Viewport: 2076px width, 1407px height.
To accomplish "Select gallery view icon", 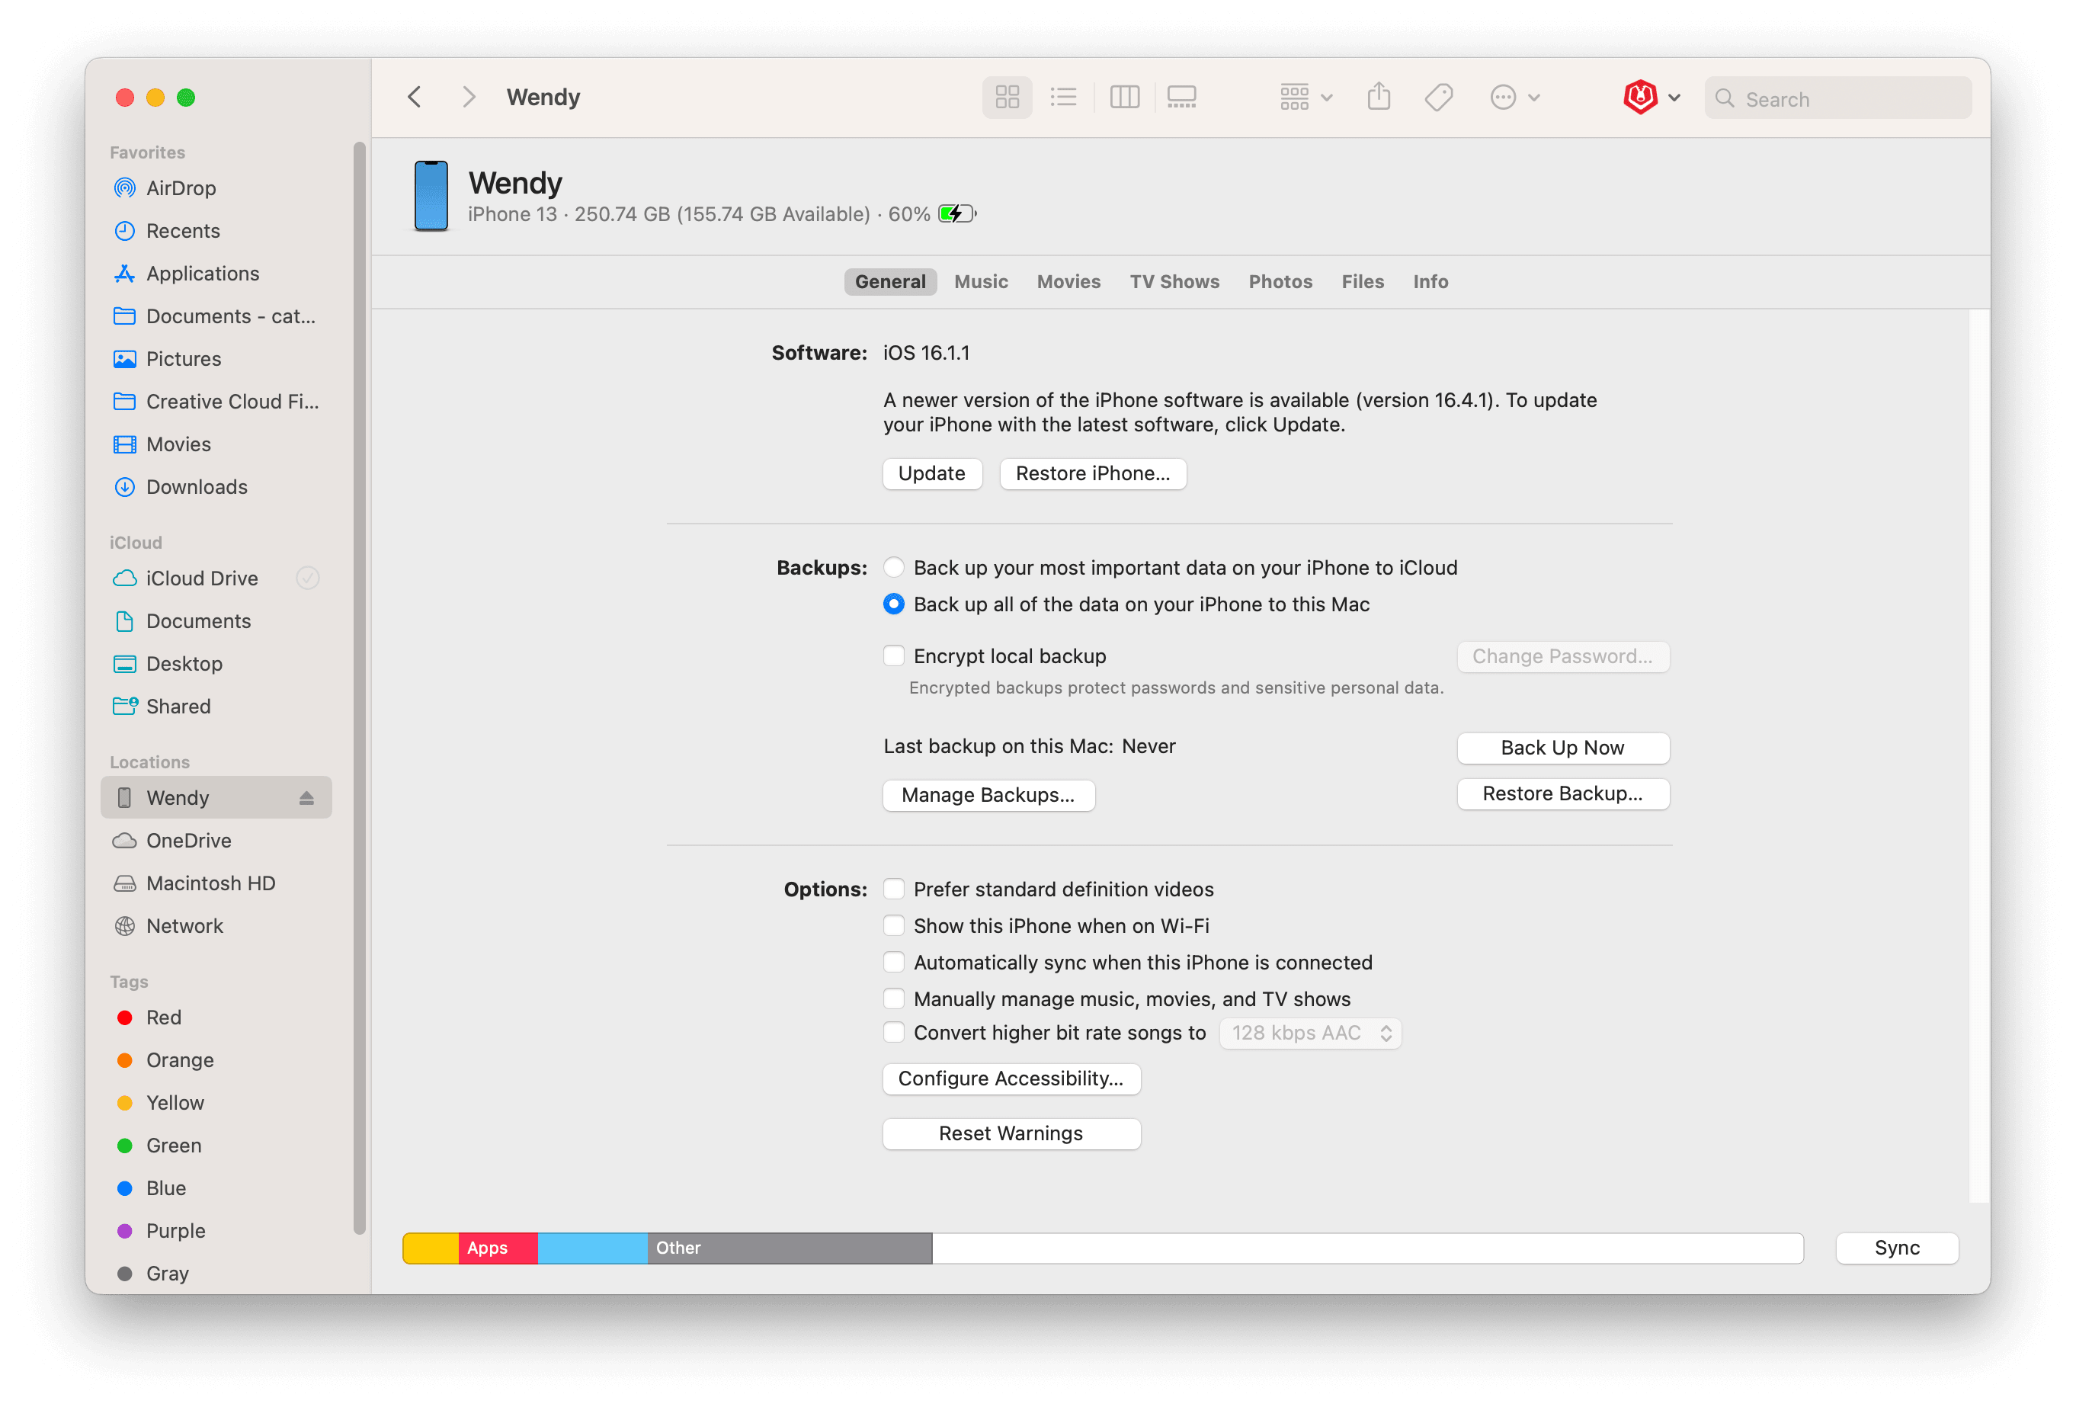I will (1181, 98).
